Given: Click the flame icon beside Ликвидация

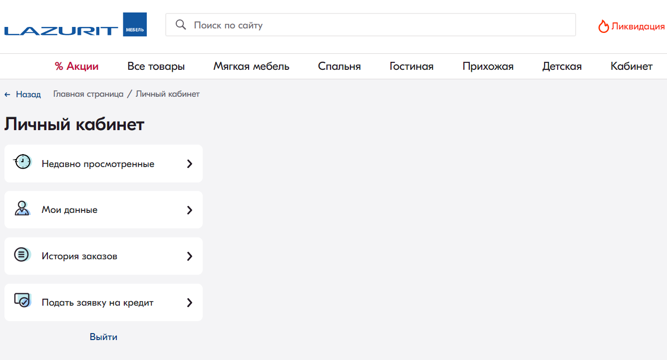Looking at the screenshot, I should click(604, 26).
